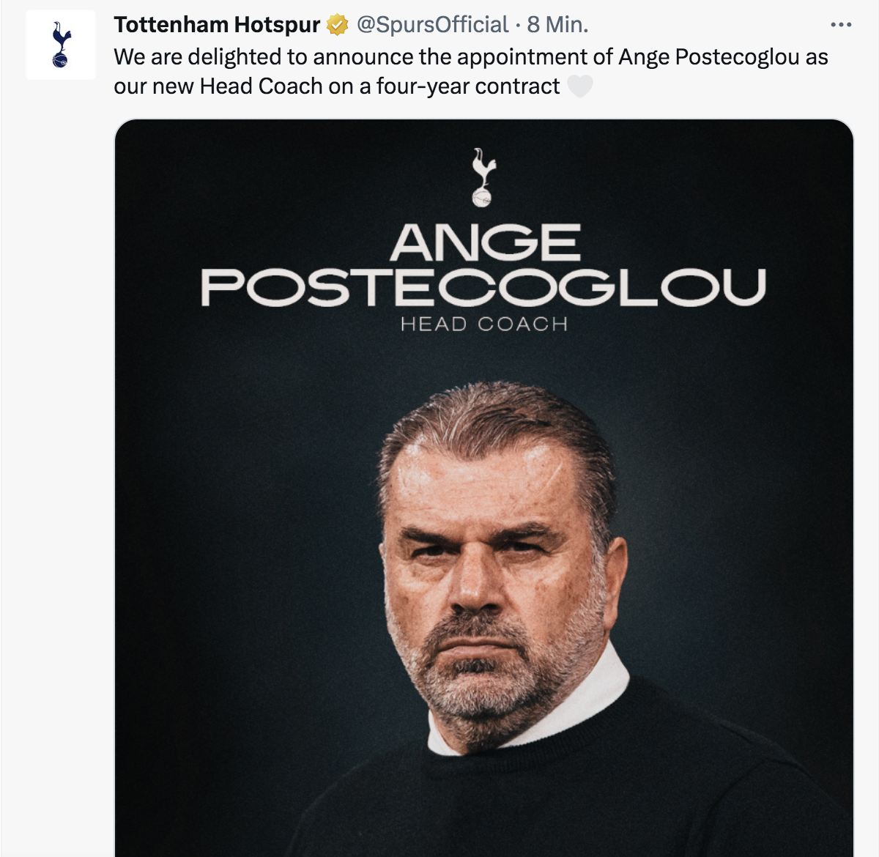This screenshot has width=879, height=857.
Task: Click the cockerel crest in the poster
Action: tap(483, 177)
